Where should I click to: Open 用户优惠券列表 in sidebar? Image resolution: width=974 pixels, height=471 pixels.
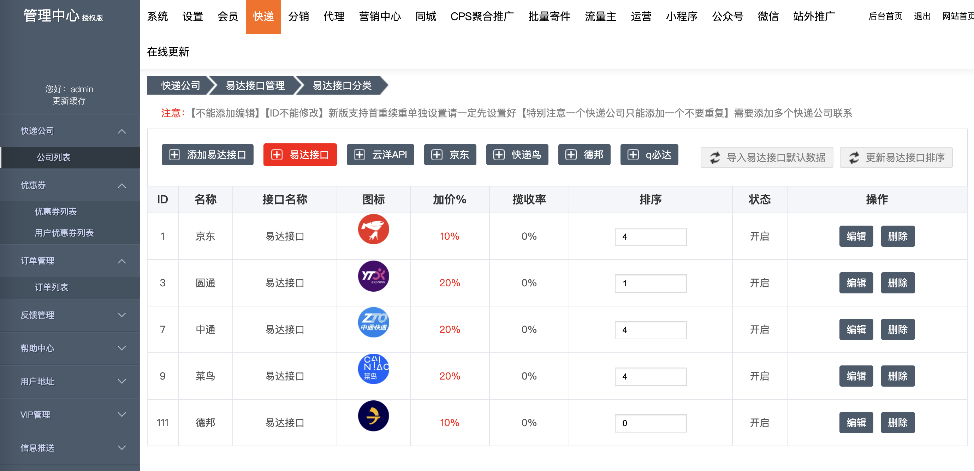[64, 233]
